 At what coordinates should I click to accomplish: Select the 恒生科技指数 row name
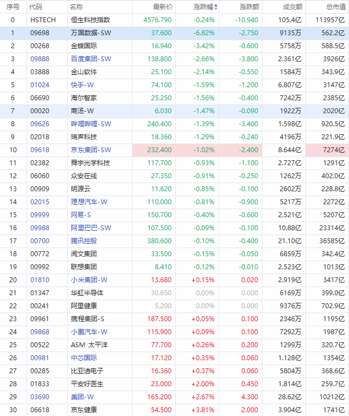click(x=90, y=20)
